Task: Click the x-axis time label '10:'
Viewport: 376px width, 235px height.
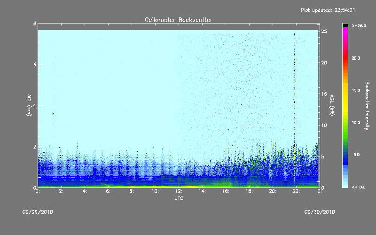Action: pos(155,191)
